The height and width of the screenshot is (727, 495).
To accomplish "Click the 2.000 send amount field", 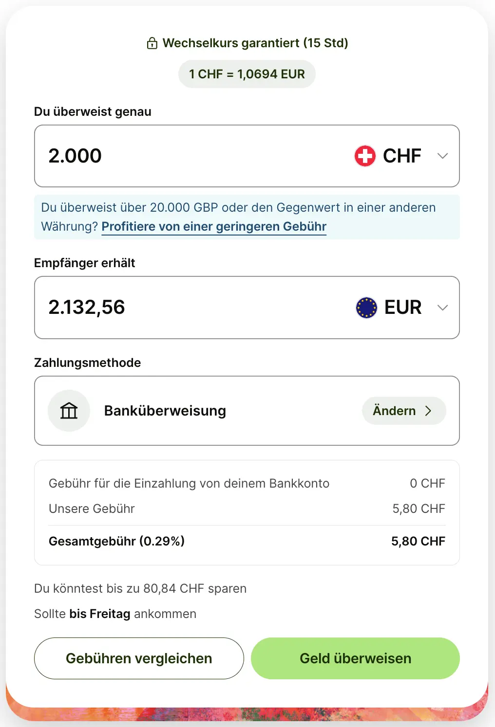I will pyautogui.click(x=195, y=156).
